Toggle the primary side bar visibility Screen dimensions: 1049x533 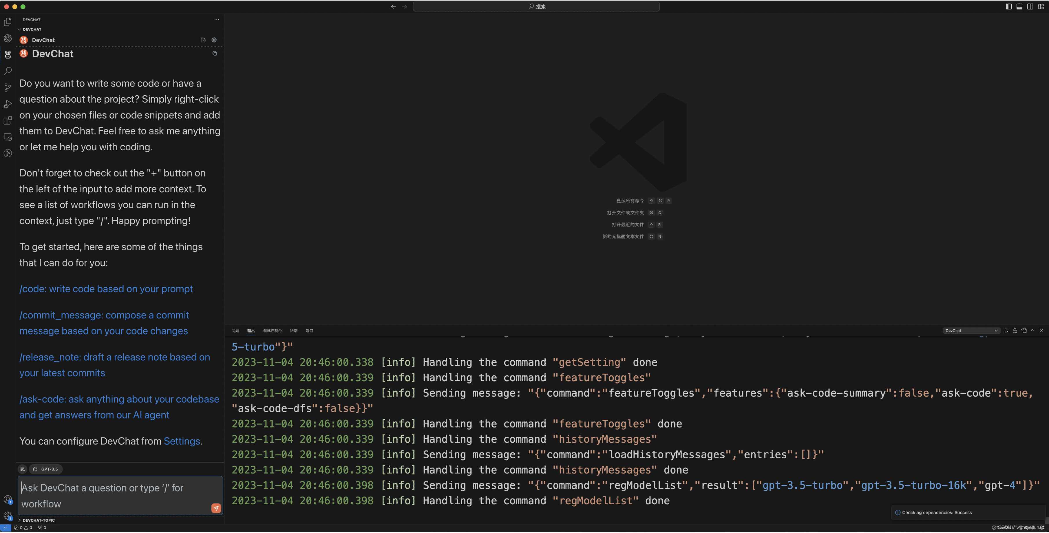[x=1009, y=6]
